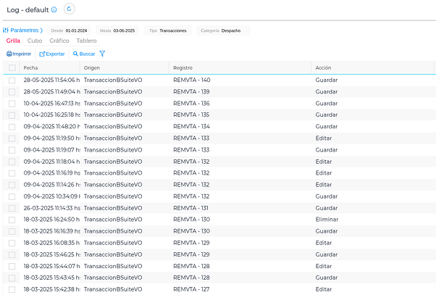
Task: Open the funnel filter icon
Action: [102, 54]
